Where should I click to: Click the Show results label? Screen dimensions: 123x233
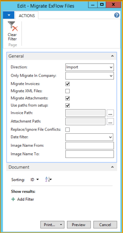[x=23, y=191]
